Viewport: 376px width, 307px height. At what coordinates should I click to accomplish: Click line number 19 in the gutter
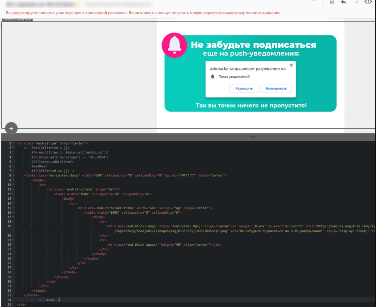coord(9,226)
